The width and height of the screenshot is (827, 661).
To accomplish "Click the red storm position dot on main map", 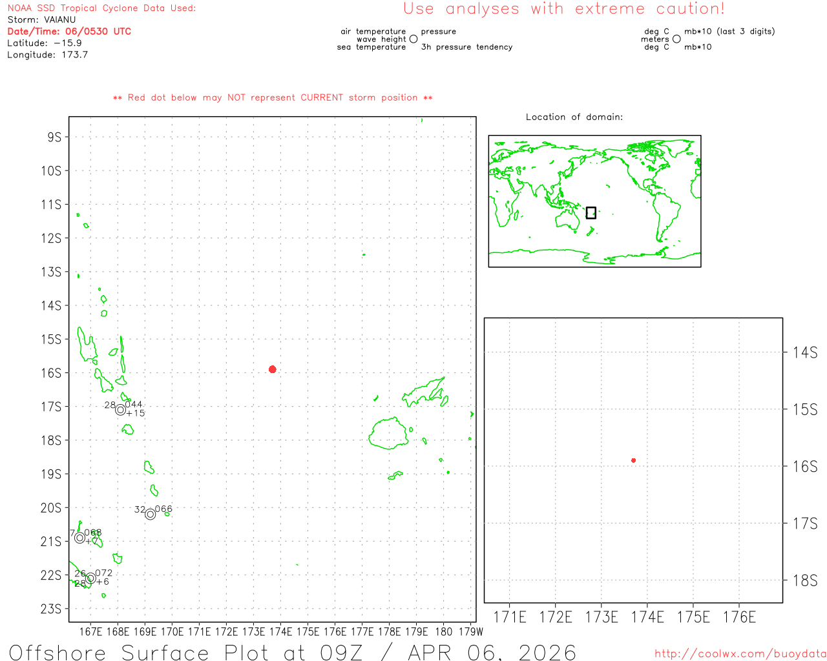I will pyautogui.click(x=273, y=369).
